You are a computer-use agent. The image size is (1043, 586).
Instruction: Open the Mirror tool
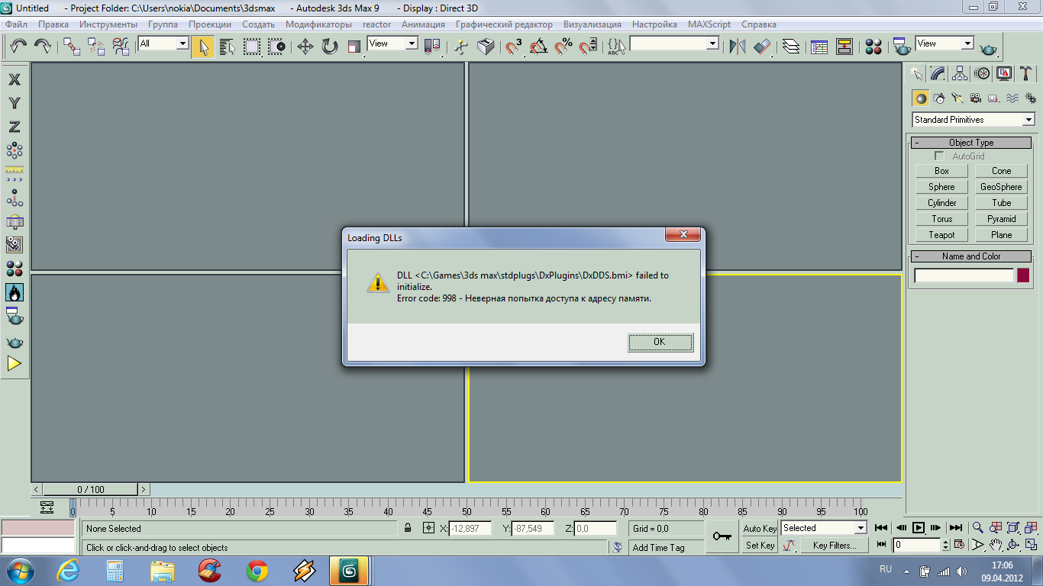pyautogui.click(x=738, y=47)
